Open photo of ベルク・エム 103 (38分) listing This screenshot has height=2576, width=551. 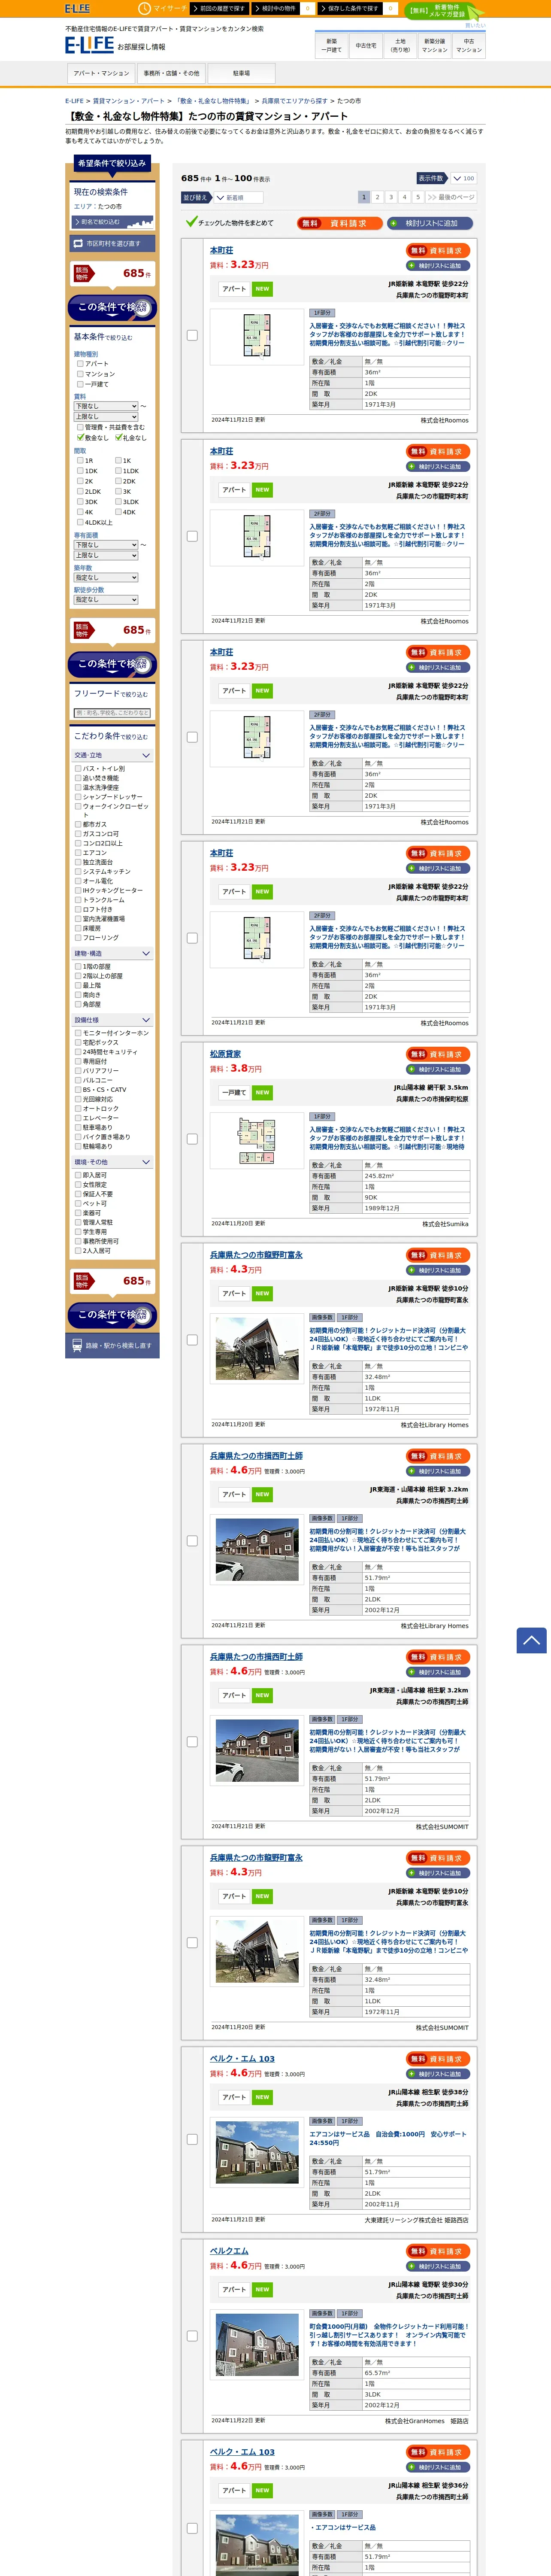[x=257, y=2152]
